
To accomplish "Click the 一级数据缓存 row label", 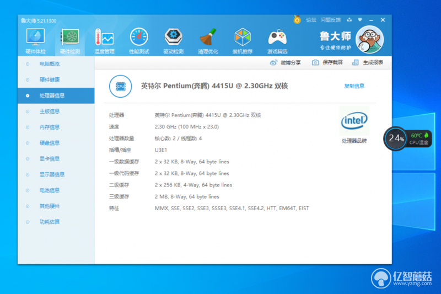I will [x=124, y=162].
